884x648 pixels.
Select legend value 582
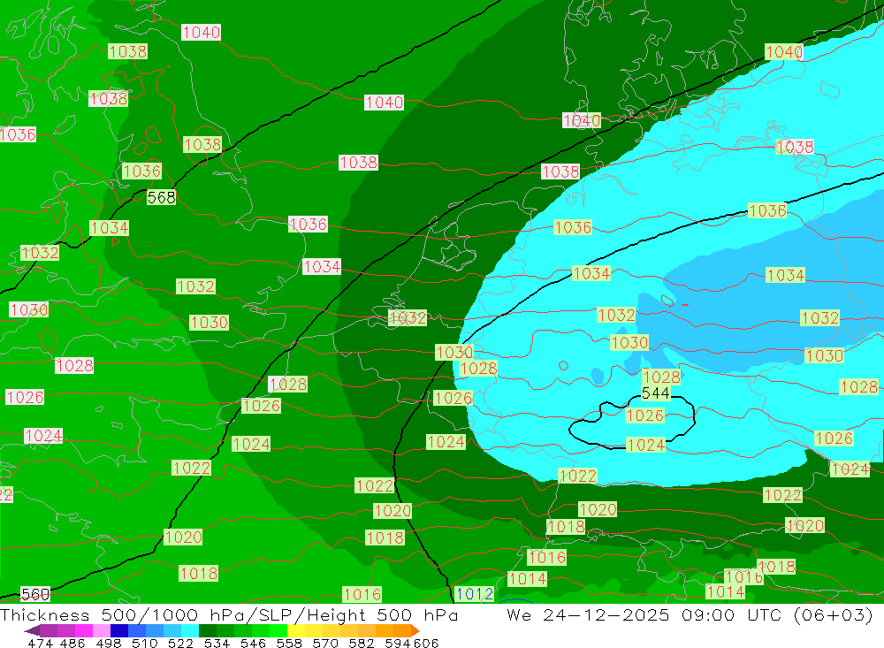[x=361, y=643]
